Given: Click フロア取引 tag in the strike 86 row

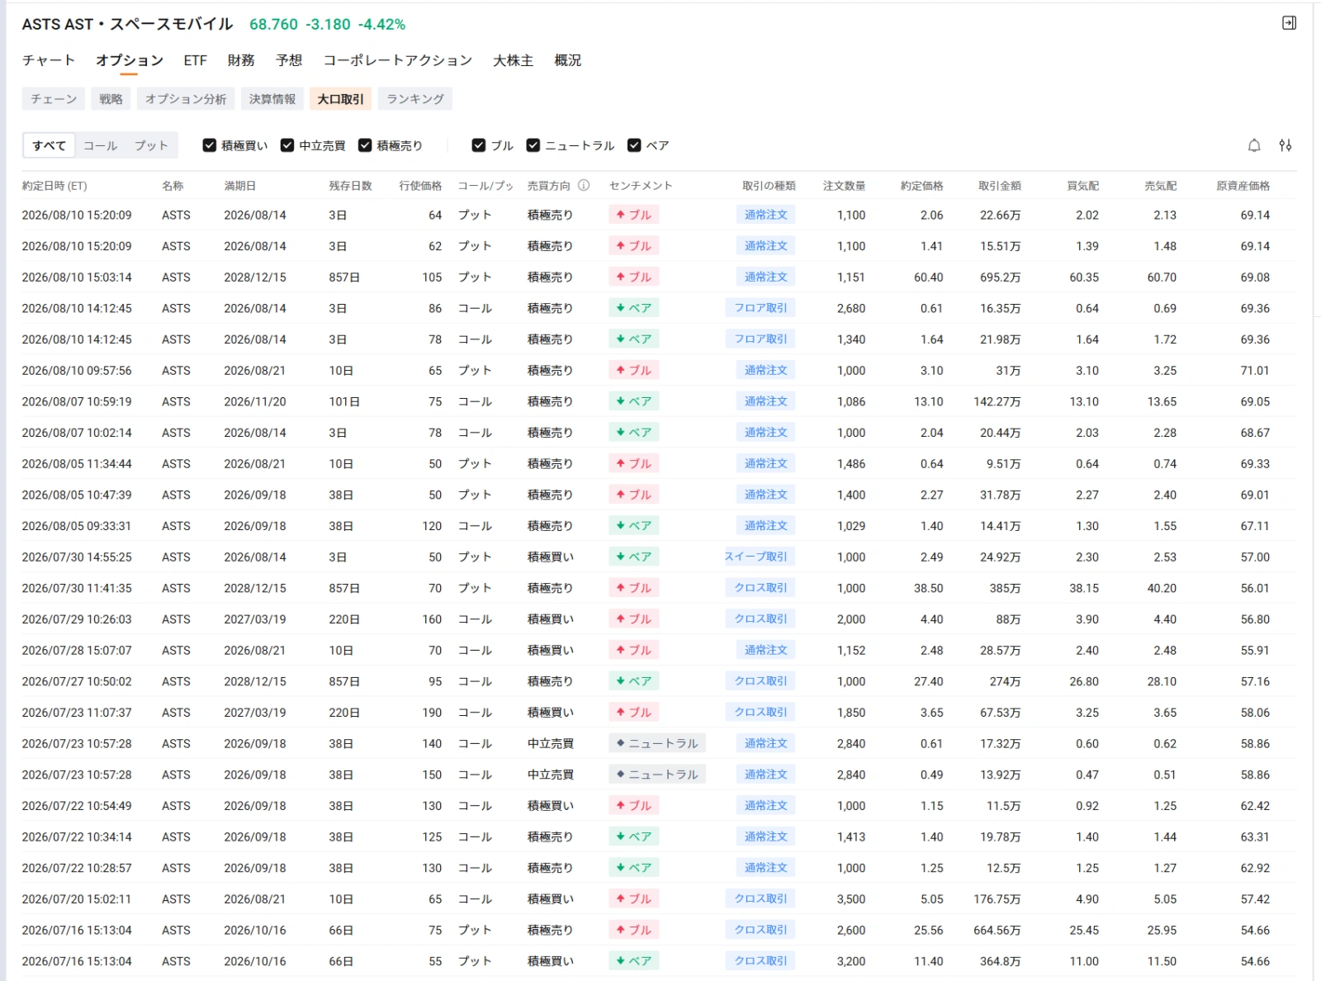Looking at the screenshot, I should (760, 308).
